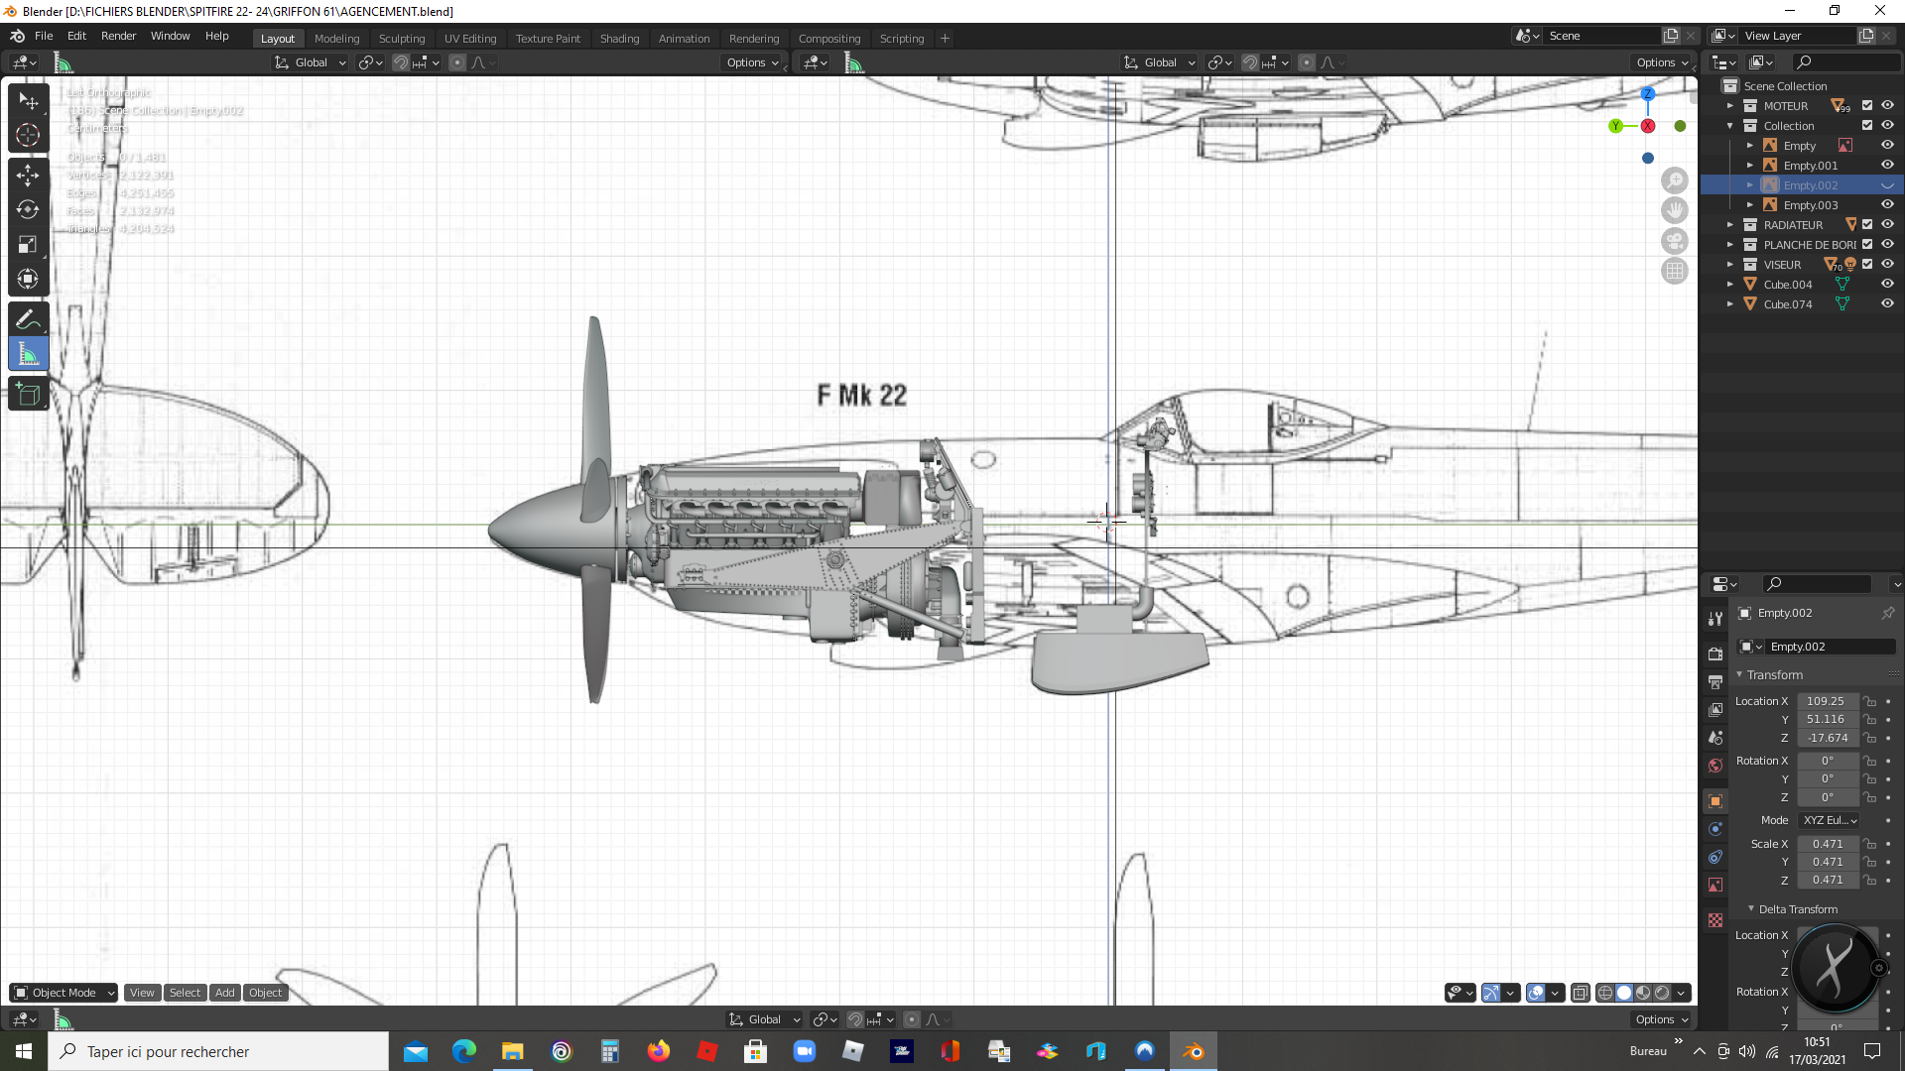Open the Window menu

coord(170,36)
